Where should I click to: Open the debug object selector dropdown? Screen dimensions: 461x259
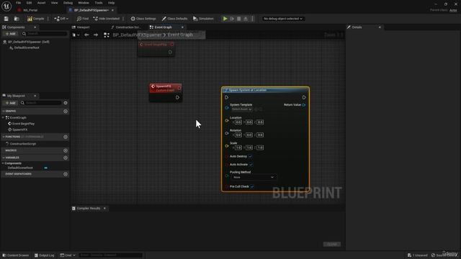[282, 19]
